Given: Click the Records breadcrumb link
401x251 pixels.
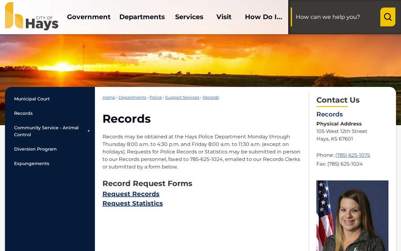Looking at the screenshot, I should [x=211, y=98].
